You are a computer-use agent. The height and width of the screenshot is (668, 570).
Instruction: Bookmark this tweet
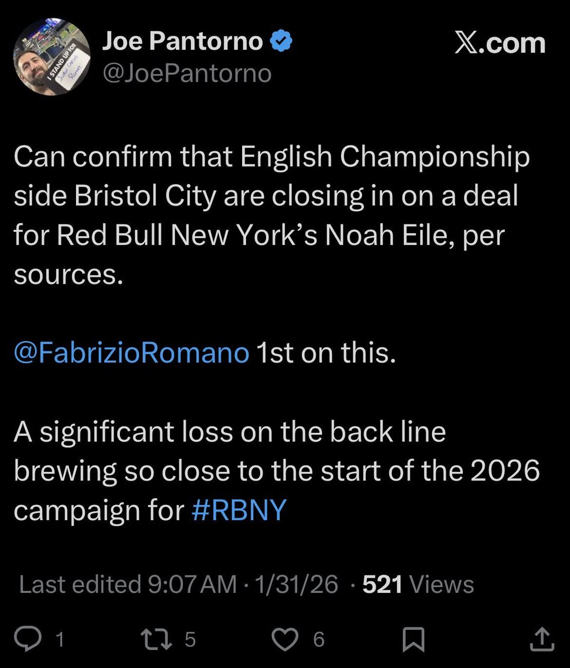pyautogui.click(x=413, y=639)
